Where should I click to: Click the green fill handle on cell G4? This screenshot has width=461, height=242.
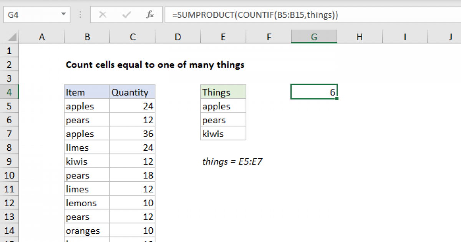pyautogui.click(x=337, y=98)
